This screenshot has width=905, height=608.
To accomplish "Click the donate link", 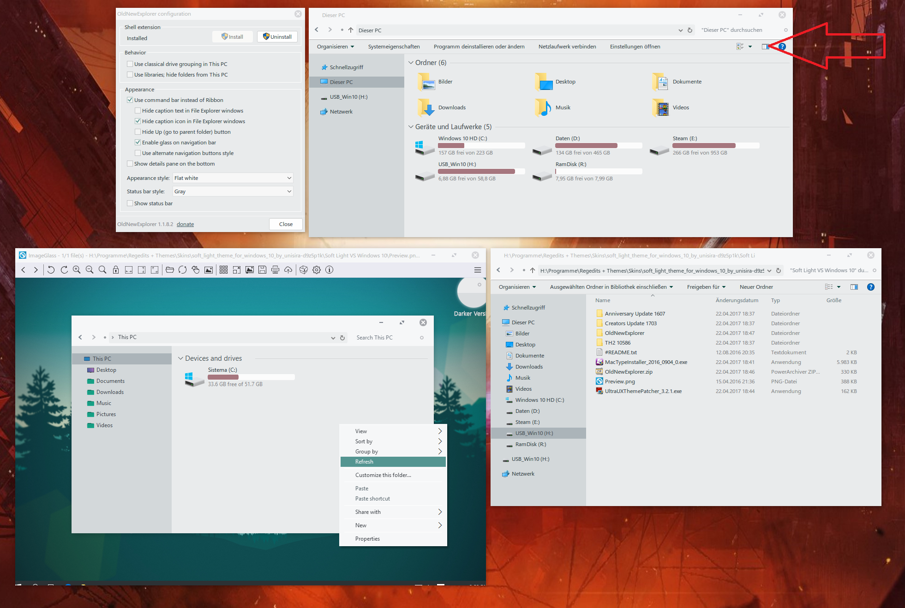I will pos(185,224).
